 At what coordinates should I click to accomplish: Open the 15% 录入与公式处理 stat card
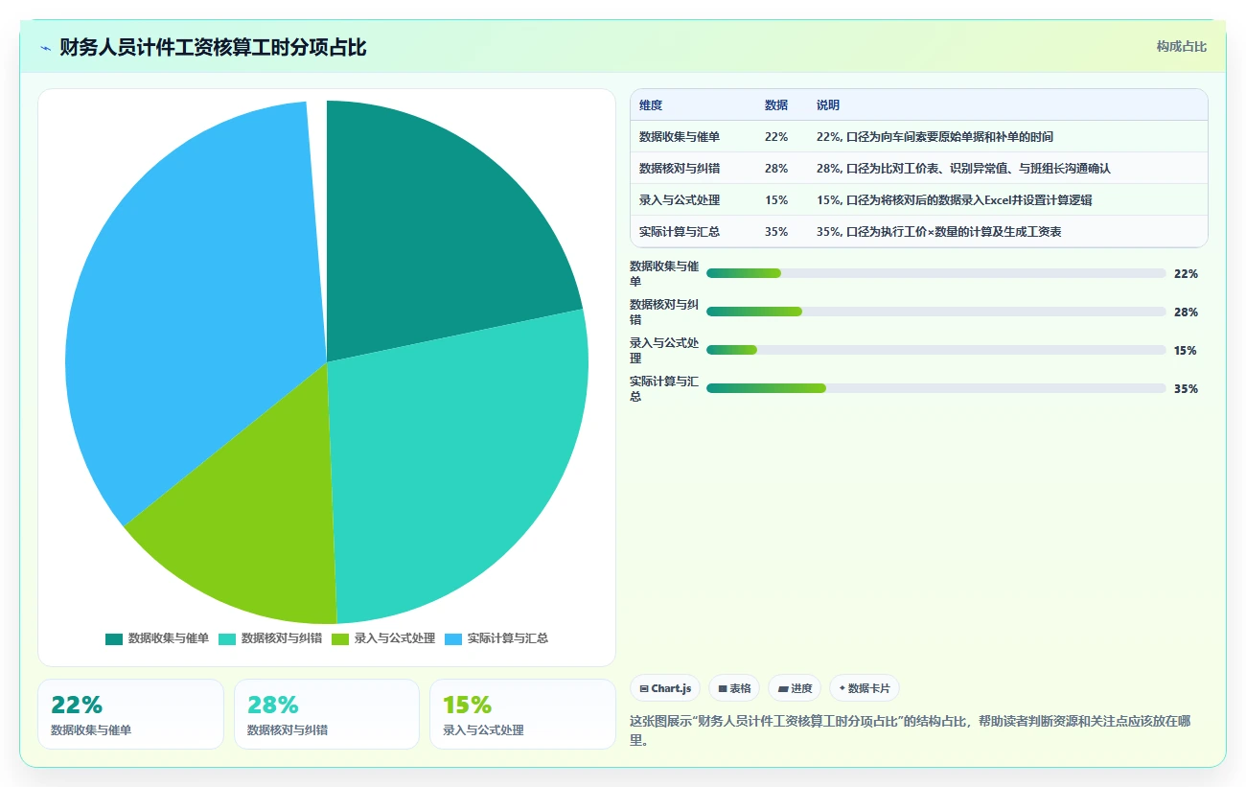pyautogui.click(x=522, y=714)
